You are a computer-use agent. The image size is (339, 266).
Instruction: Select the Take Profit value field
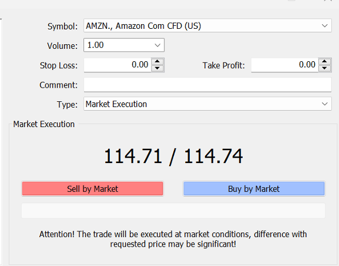click(x=285, y=65)
